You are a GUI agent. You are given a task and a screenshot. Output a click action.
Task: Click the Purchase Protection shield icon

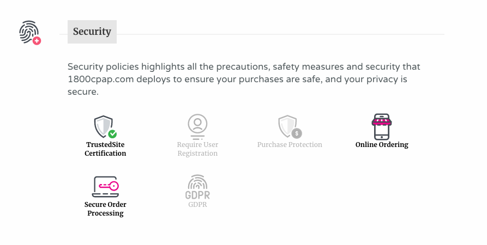[x=290, y=126]
